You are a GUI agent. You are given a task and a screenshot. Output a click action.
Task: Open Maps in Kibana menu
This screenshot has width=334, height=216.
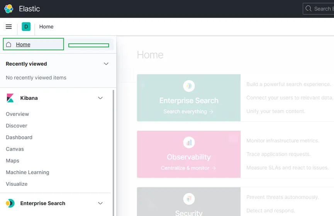[12, 161]
